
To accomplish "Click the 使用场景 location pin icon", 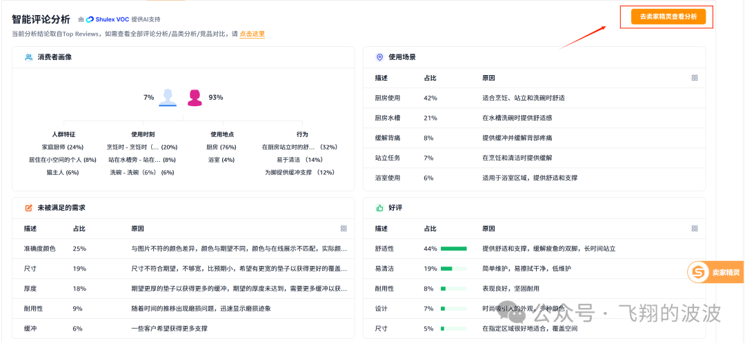I will 379,57.
